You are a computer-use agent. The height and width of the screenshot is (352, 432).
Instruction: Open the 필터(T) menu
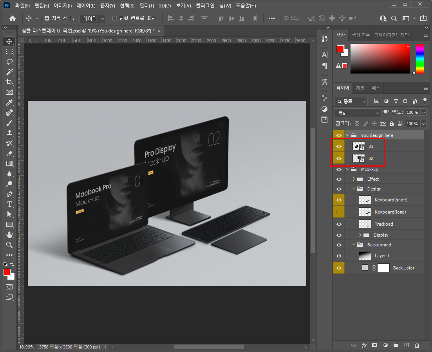146,5
